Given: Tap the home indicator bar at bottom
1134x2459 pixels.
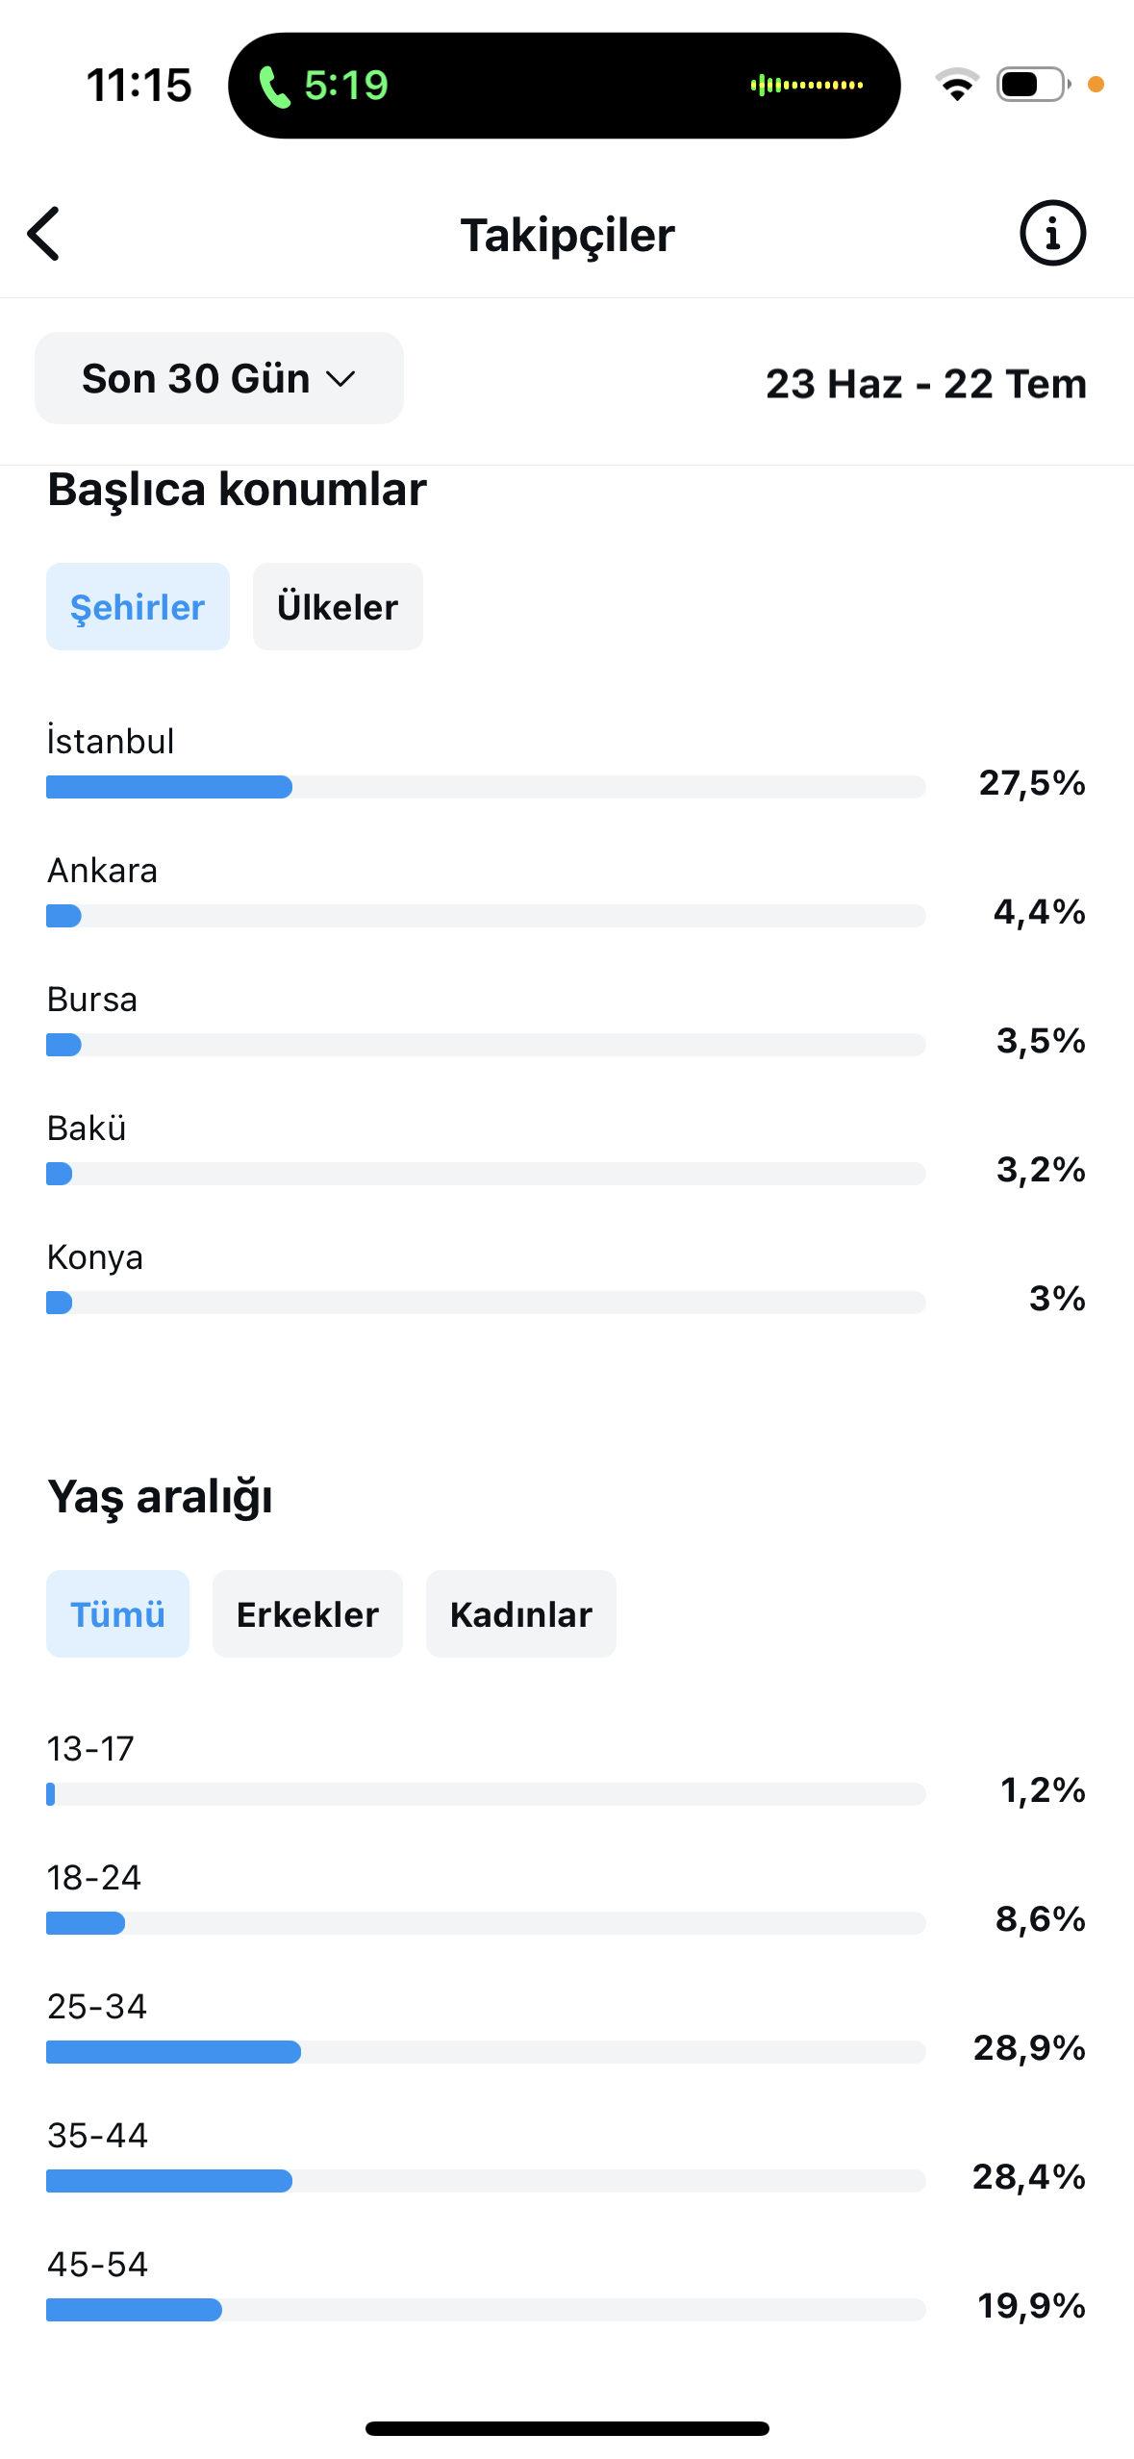Looking at the screenshot, I should click(567, 2428).
